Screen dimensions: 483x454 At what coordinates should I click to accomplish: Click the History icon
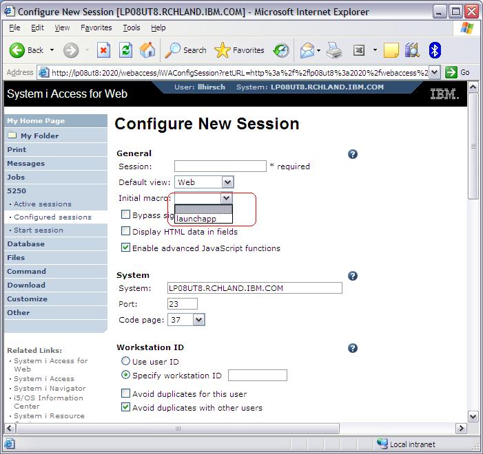point(281,50)
